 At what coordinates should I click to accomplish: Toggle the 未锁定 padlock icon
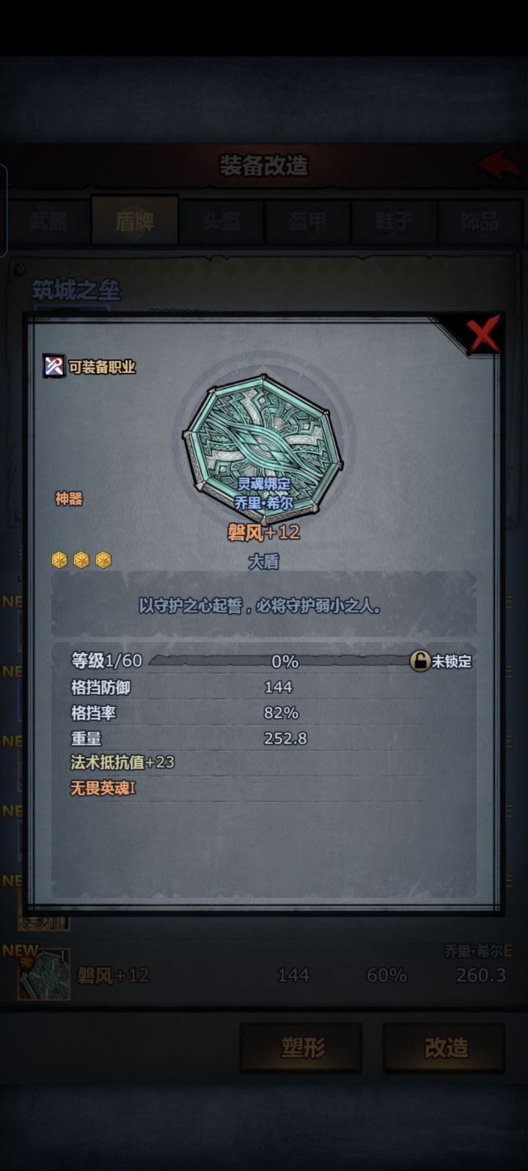tap(419, 661)
